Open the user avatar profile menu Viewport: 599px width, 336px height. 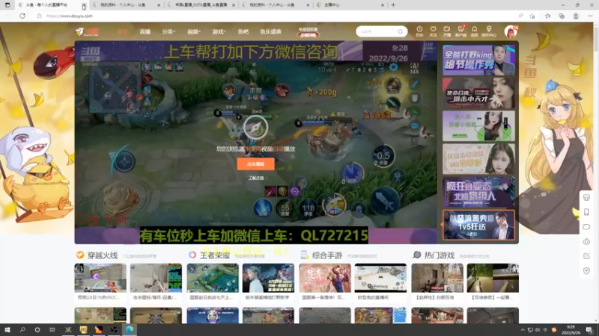pyautogui.click(x=511, y=31)
